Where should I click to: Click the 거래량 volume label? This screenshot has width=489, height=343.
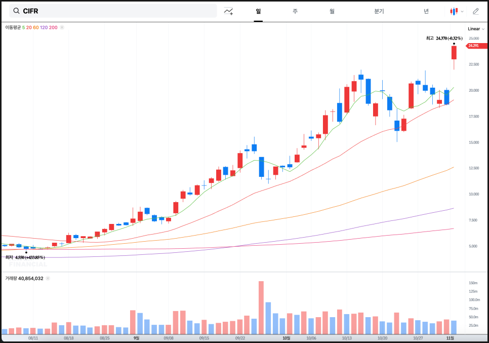click(11, 278)
